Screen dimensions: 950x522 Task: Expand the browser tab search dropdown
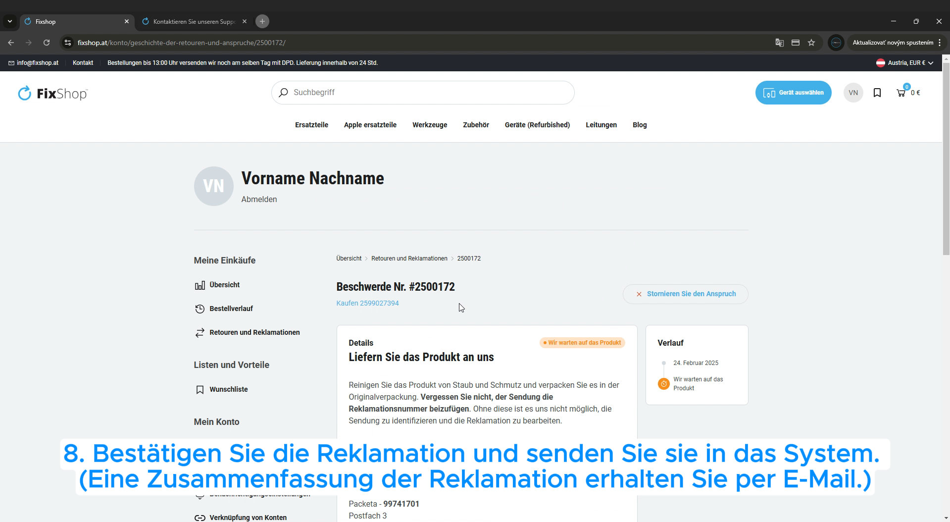pos(9,21)
